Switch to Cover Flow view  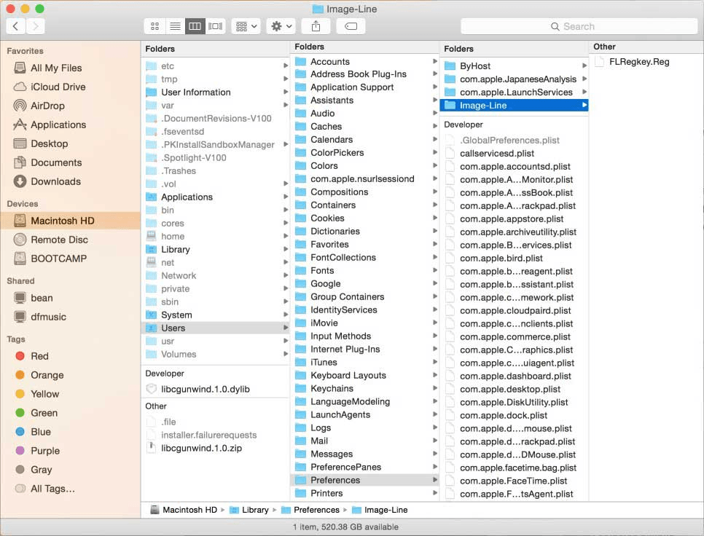coord(215,26)
